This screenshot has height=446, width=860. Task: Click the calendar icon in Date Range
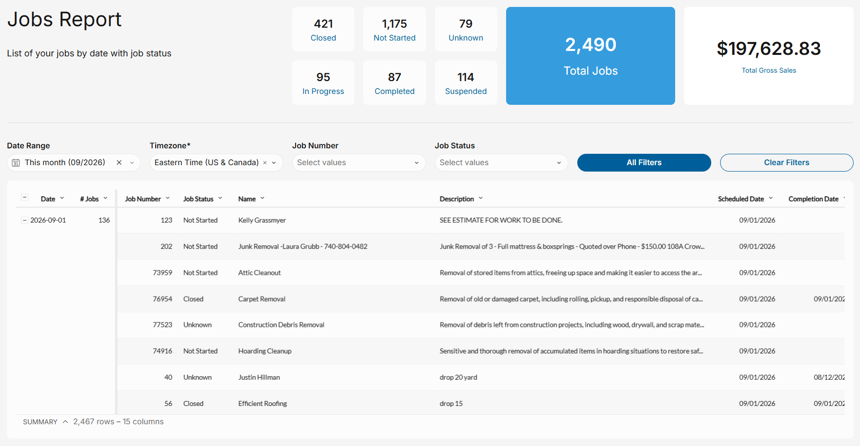(16, 163)
